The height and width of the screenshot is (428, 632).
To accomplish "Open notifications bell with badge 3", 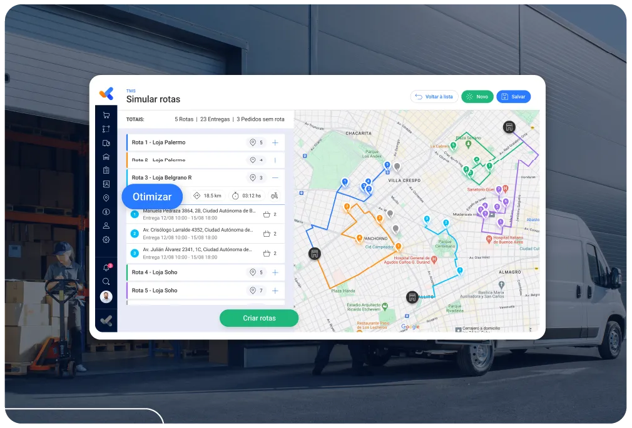I will click(107, 267).
